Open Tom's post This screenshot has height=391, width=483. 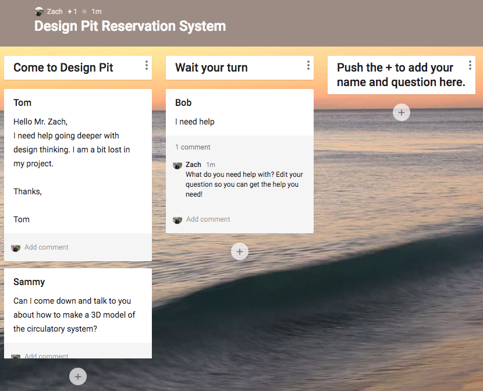pyautogui.click(x=78, y=161)
